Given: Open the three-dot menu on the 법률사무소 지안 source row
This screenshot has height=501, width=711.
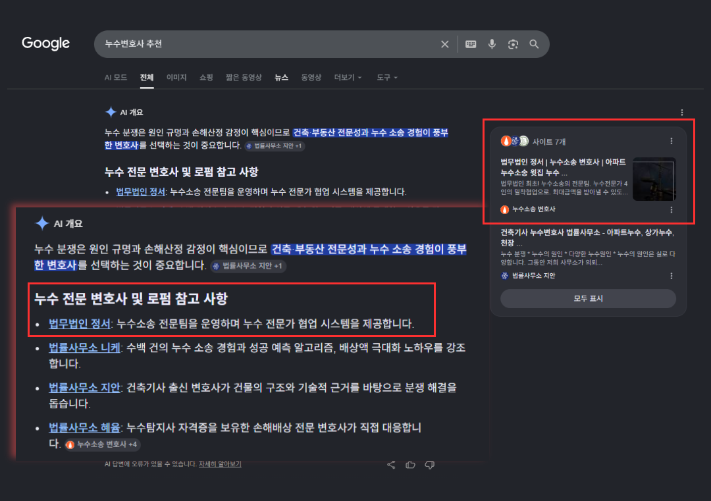Looking at the screenshot, I should 671,276.
